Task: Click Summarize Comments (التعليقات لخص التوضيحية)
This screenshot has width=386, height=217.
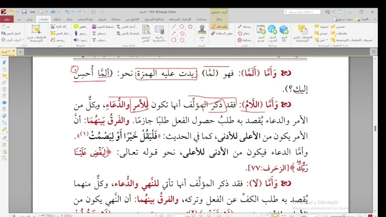Action: pos(302,33)
